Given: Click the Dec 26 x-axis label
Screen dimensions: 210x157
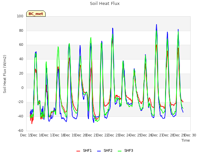Looking at the screenshot, I should coord(147,135).
